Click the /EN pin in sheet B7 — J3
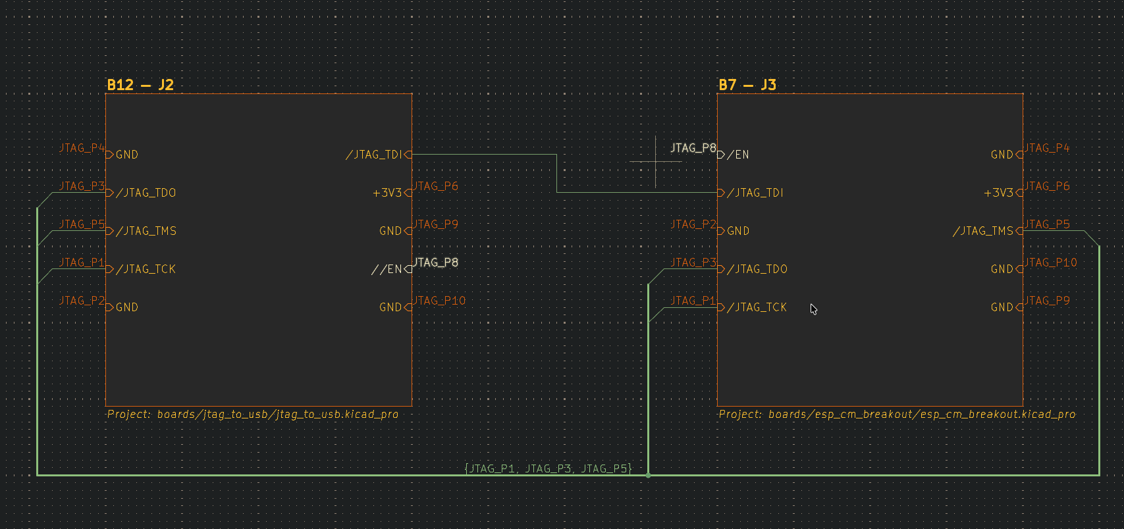 [x=734, y=155]
